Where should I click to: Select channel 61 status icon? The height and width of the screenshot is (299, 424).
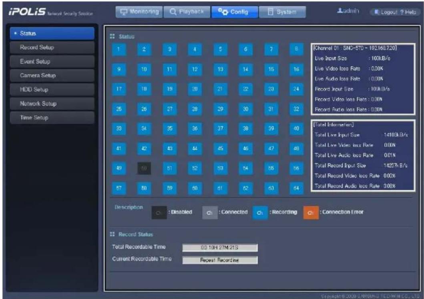point(220,188)
